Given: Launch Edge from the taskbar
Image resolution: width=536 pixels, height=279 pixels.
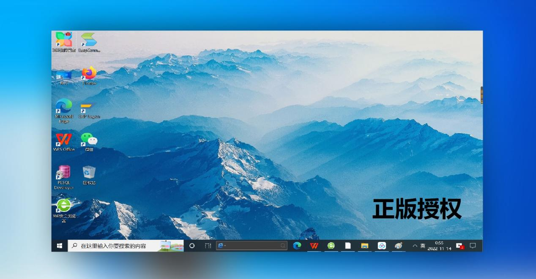Looking at the screenshot, I should click(x=297, y=246).
